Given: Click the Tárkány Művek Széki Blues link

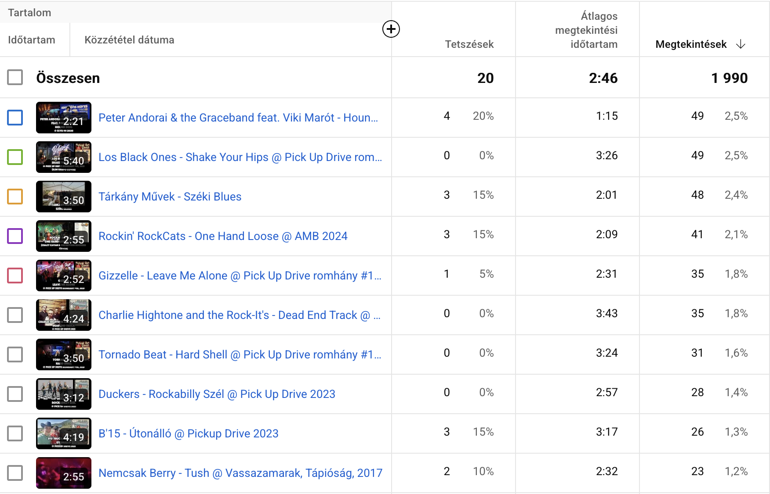Looking at the screenshot, I should point(170,197).
